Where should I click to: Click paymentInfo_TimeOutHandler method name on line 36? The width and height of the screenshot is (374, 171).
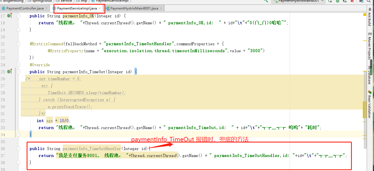[x=92, y=149]
